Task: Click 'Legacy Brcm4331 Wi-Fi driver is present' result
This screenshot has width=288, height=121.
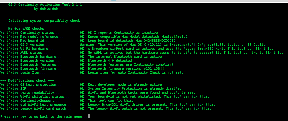Action: coord(148,104)
